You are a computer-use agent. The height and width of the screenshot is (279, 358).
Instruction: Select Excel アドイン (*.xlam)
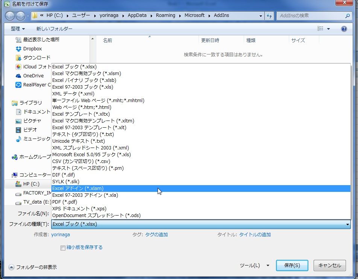coord(201,189)
